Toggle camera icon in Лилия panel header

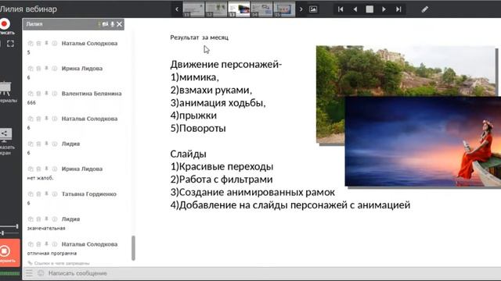(x=105, y=24)
